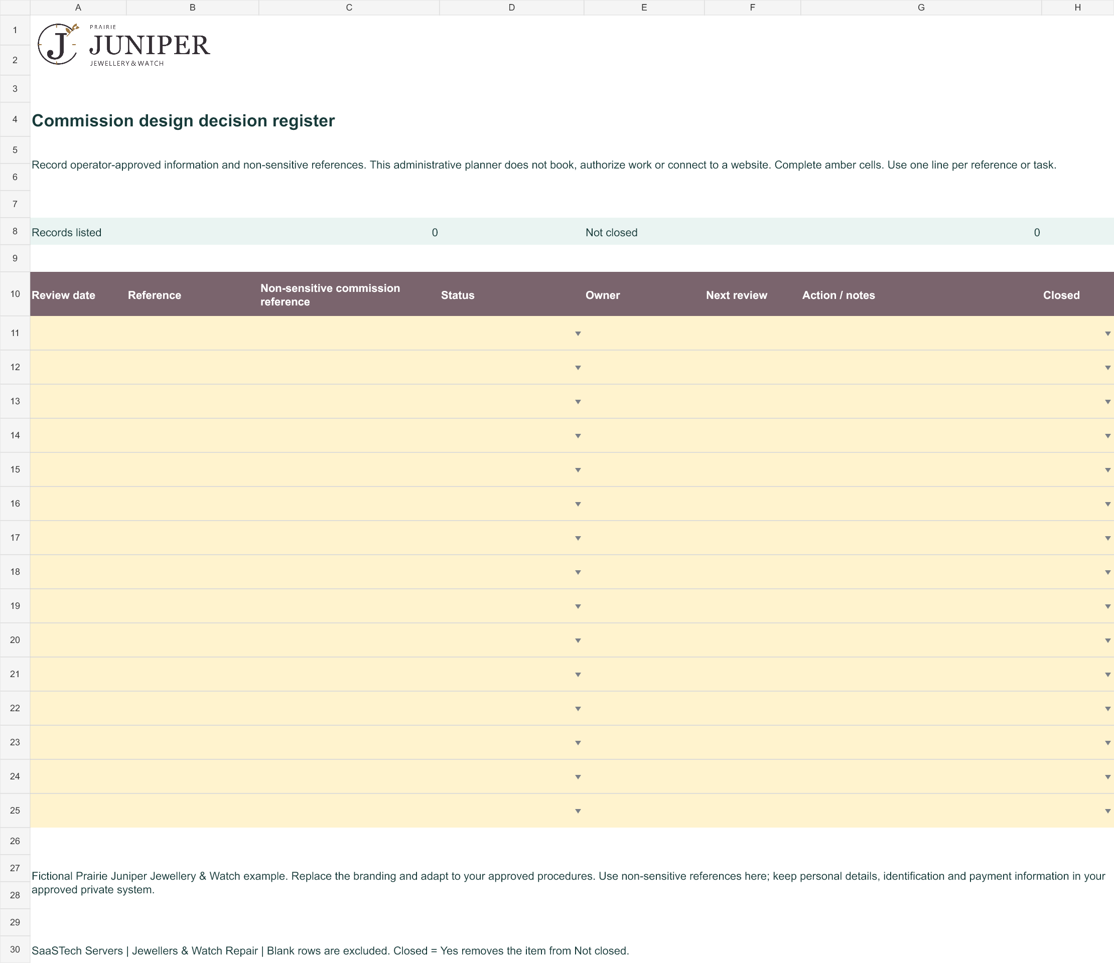The width and height of the screenshot is (1114, 963).
Task: Click the Not closed label in row 8
Action: pyautogui.click(x=611, y=233)
